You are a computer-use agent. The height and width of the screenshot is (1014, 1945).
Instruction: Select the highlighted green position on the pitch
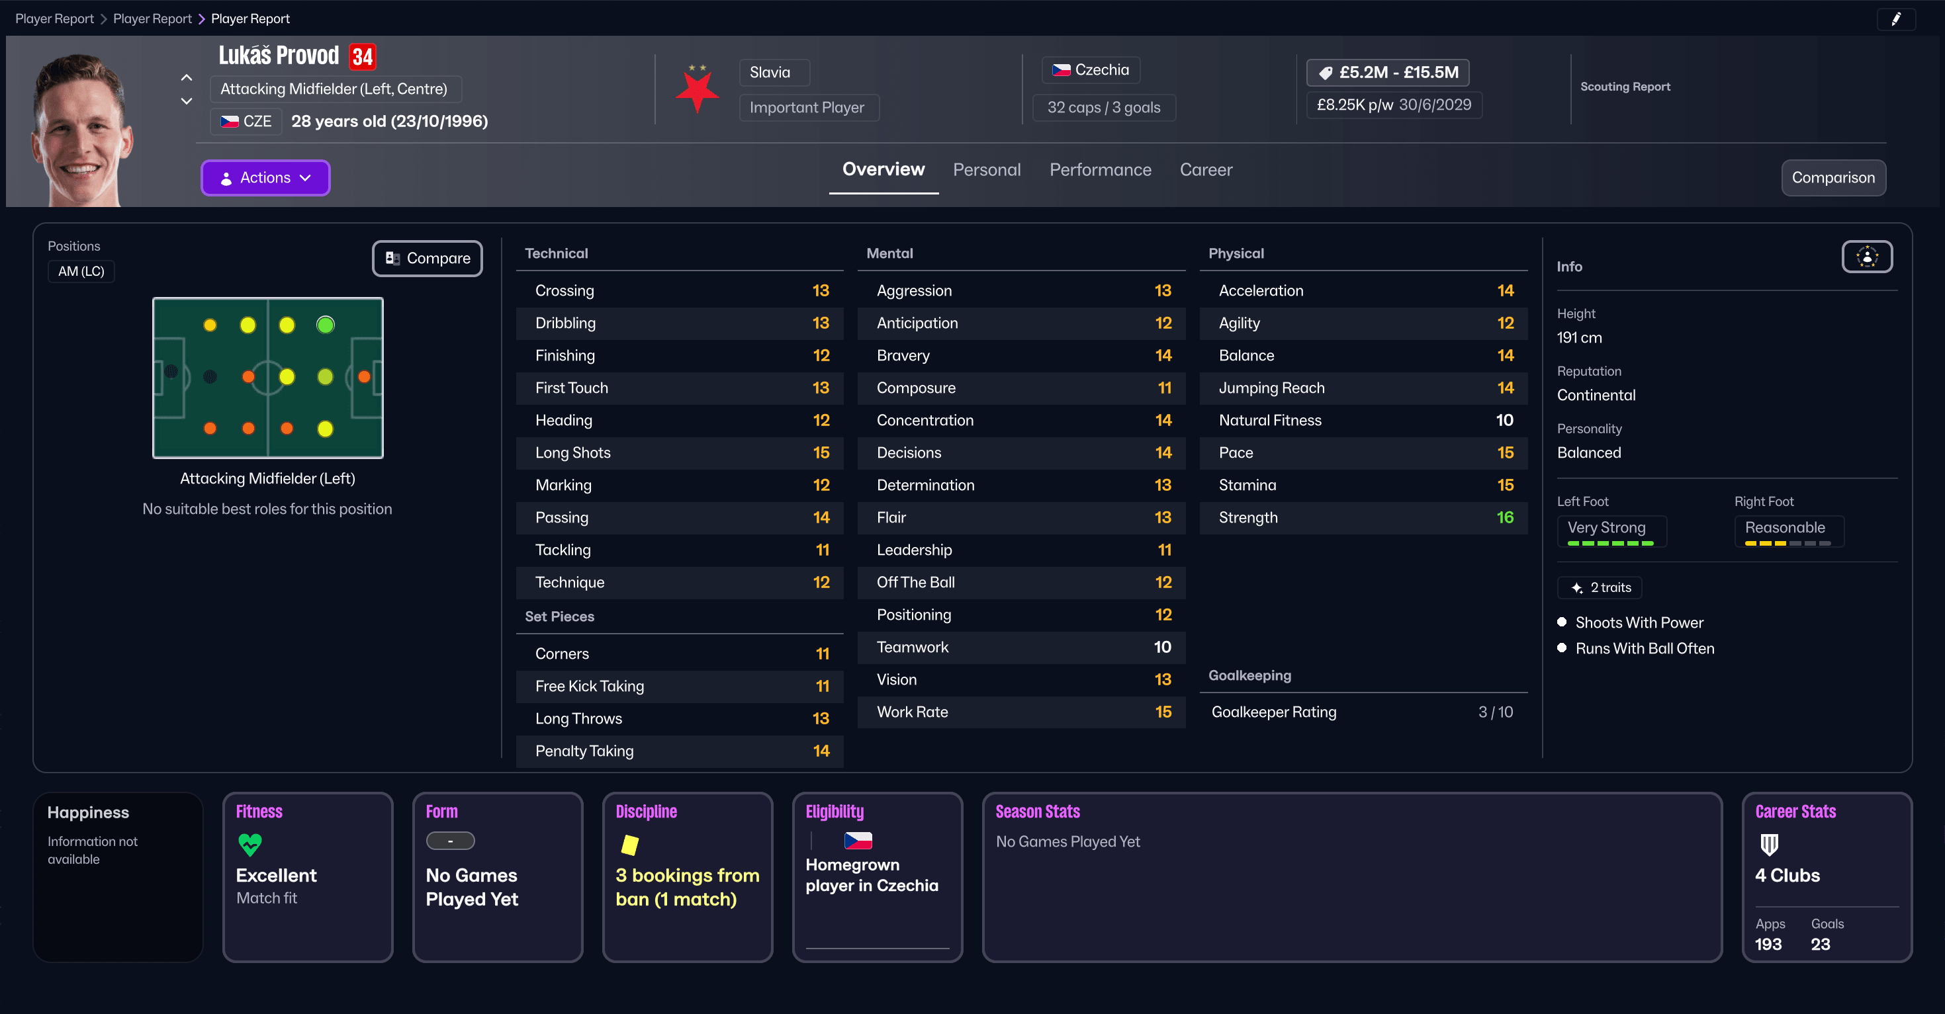tap(326, 325)
